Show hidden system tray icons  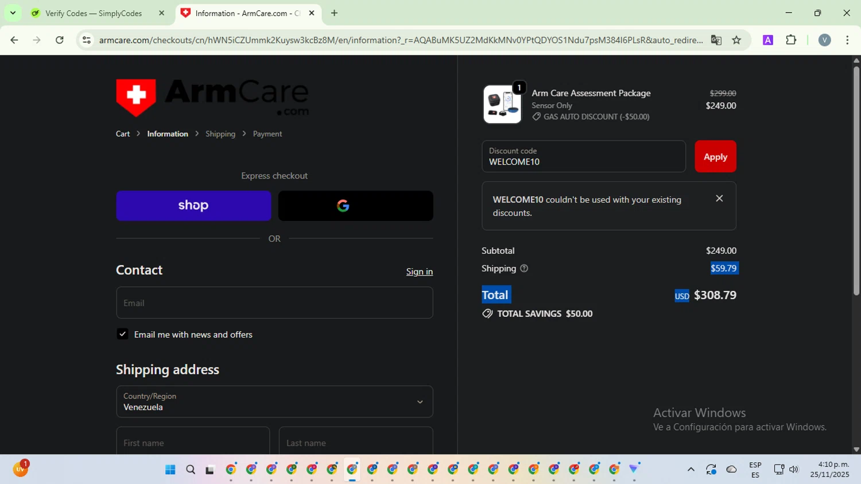[691, 470]
